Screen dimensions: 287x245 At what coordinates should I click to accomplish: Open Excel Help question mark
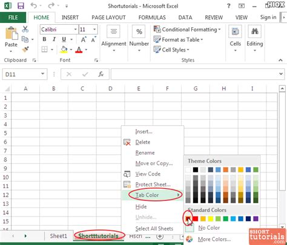click(228, 6)
